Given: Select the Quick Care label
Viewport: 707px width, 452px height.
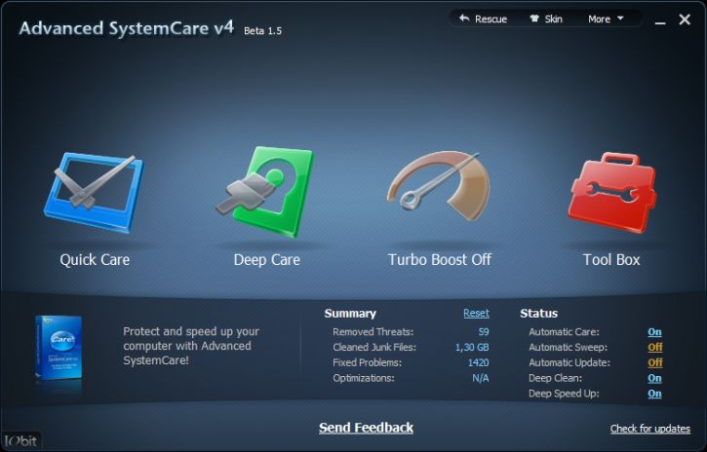Looking at the screenshot, I should pos(95,260).
